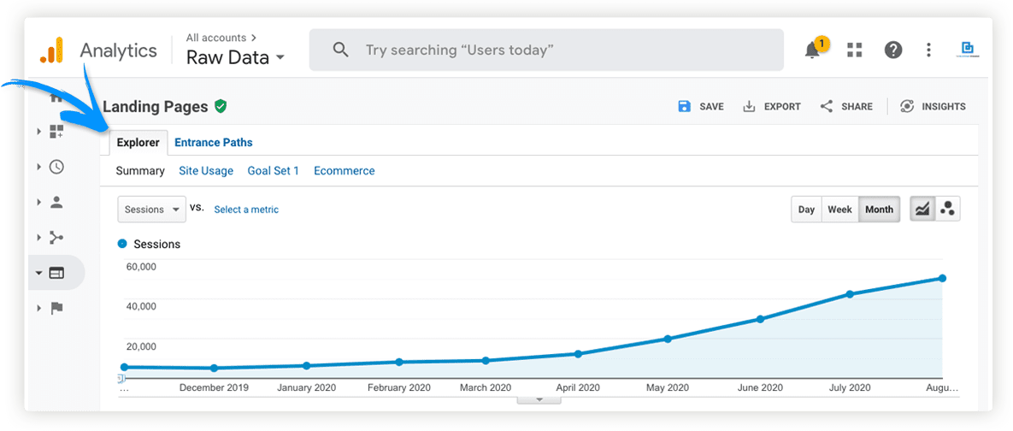Image resolution: width=1013 pixels, height=431 pixels.
Task: Click the Realtime clock icon in sidebar
Action: click(56, 167)
